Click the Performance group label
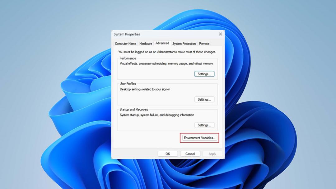The width and height of the screenshot is (336, 189). 128,58
